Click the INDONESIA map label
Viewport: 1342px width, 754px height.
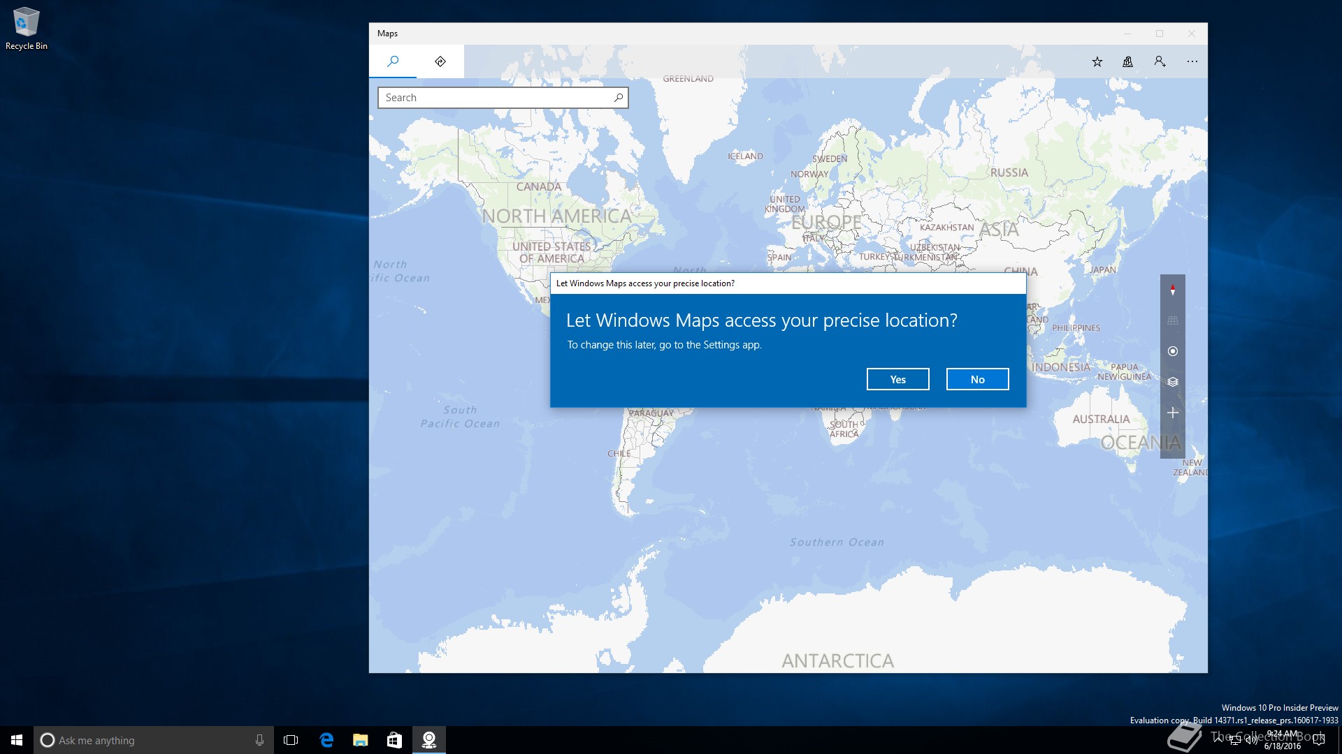pos(1061,367)
